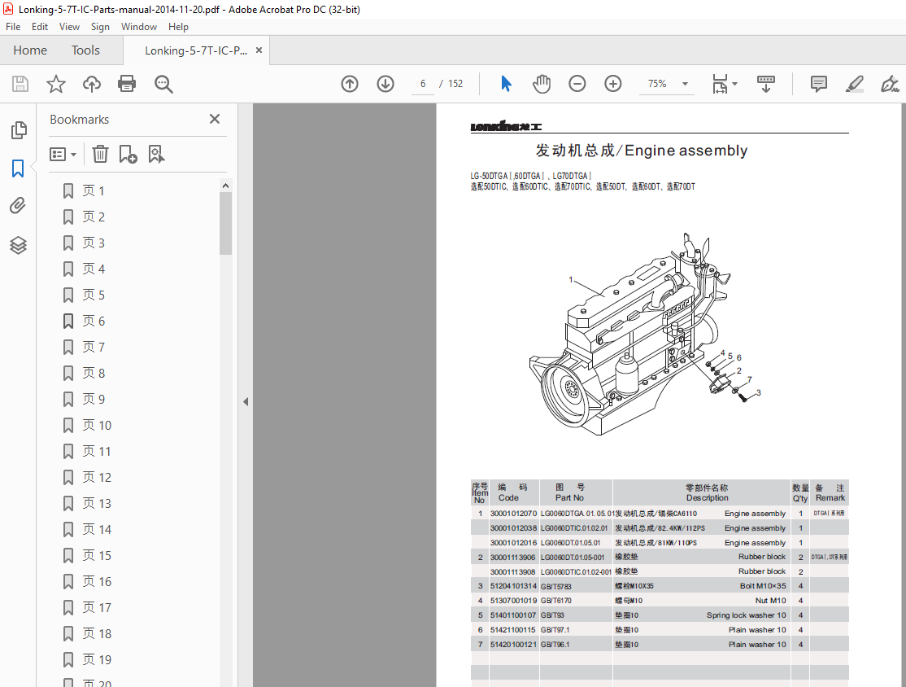Expand fit page dropdown arrow
This screenshot has height=687, width=906.
tap(735, 84)
